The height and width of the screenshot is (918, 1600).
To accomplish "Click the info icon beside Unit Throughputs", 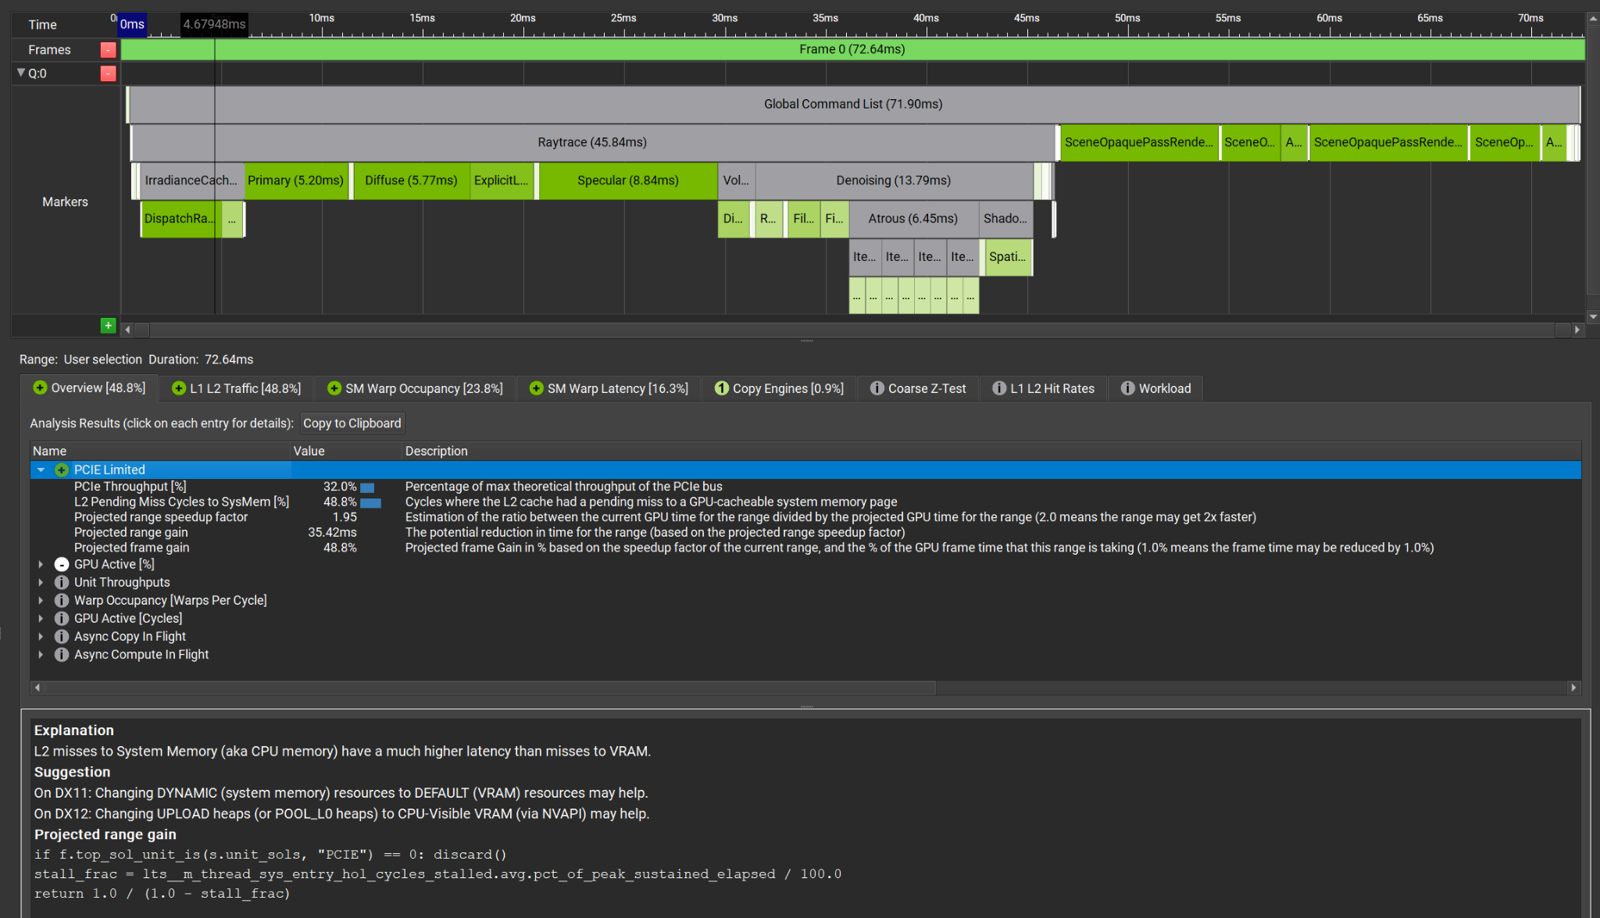I will tap(62, 582).
